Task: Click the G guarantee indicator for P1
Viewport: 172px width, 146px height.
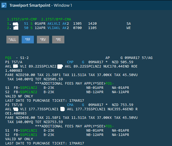Action: 83,62
